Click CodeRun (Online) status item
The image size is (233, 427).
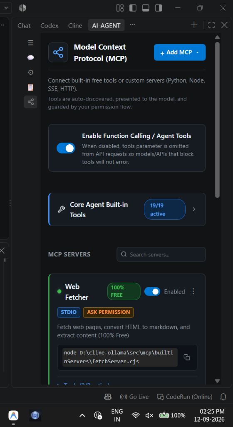click(185, 397)
